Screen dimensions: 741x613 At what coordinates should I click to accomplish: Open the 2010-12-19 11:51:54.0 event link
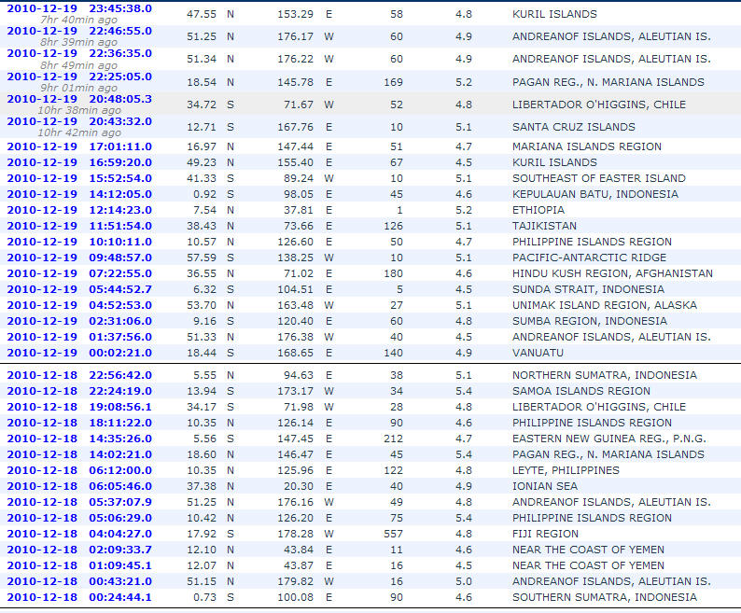[79, 226]
